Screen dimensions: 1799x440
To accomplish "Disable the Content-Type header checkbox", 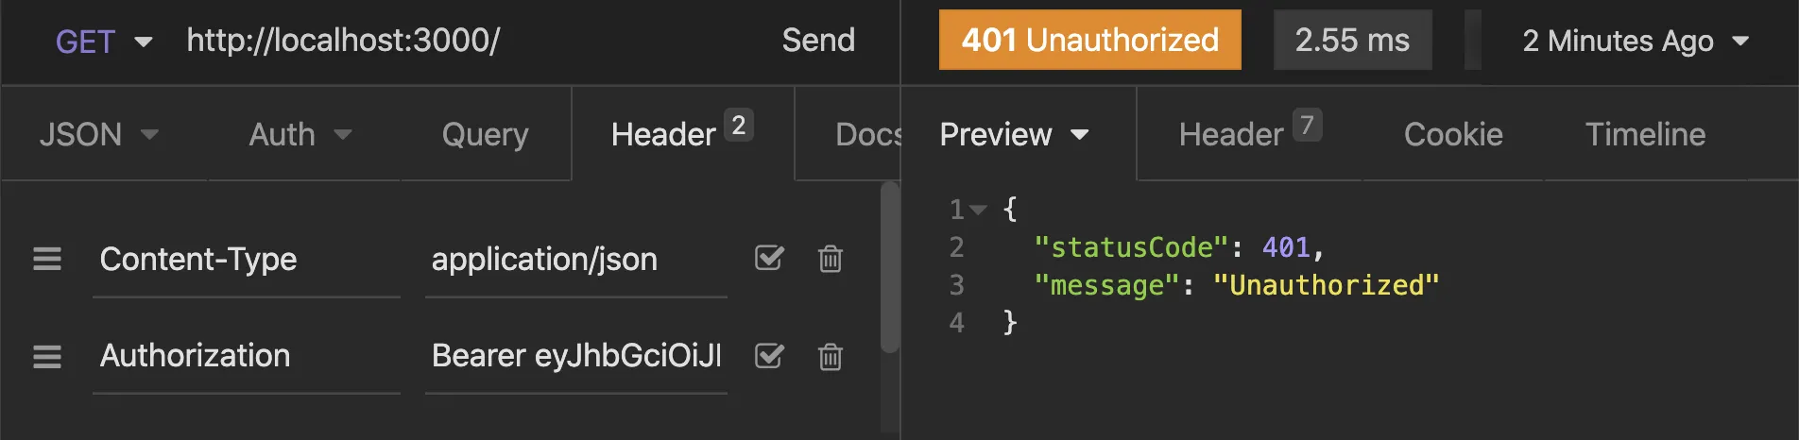I will click(769, 258).
